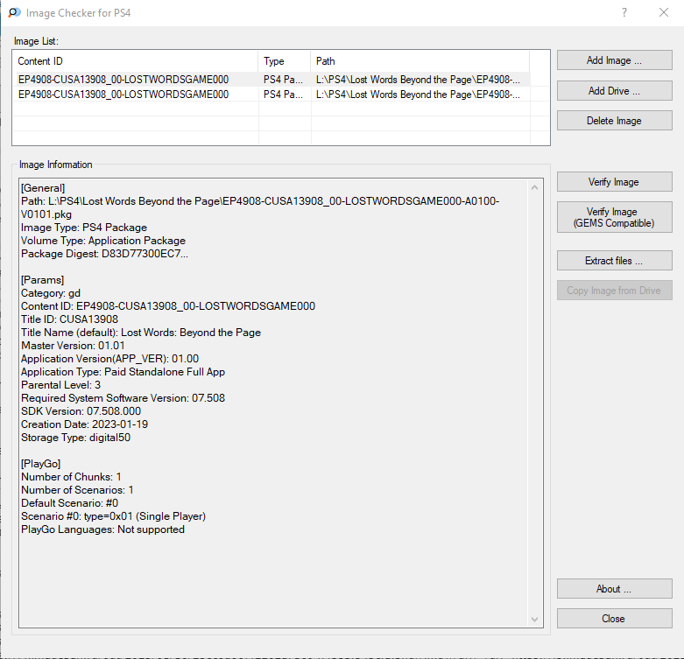Click the 'Number of Scenarios: 1' line

(x=77, y=490)
